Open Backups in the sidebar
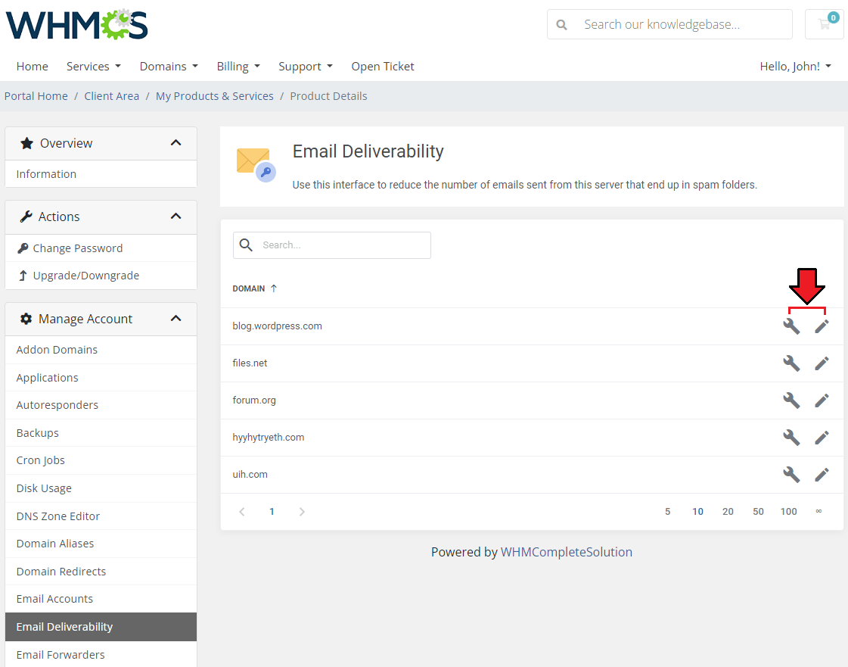This screenshot has width=848, height=667. click(x=101, y=432)
